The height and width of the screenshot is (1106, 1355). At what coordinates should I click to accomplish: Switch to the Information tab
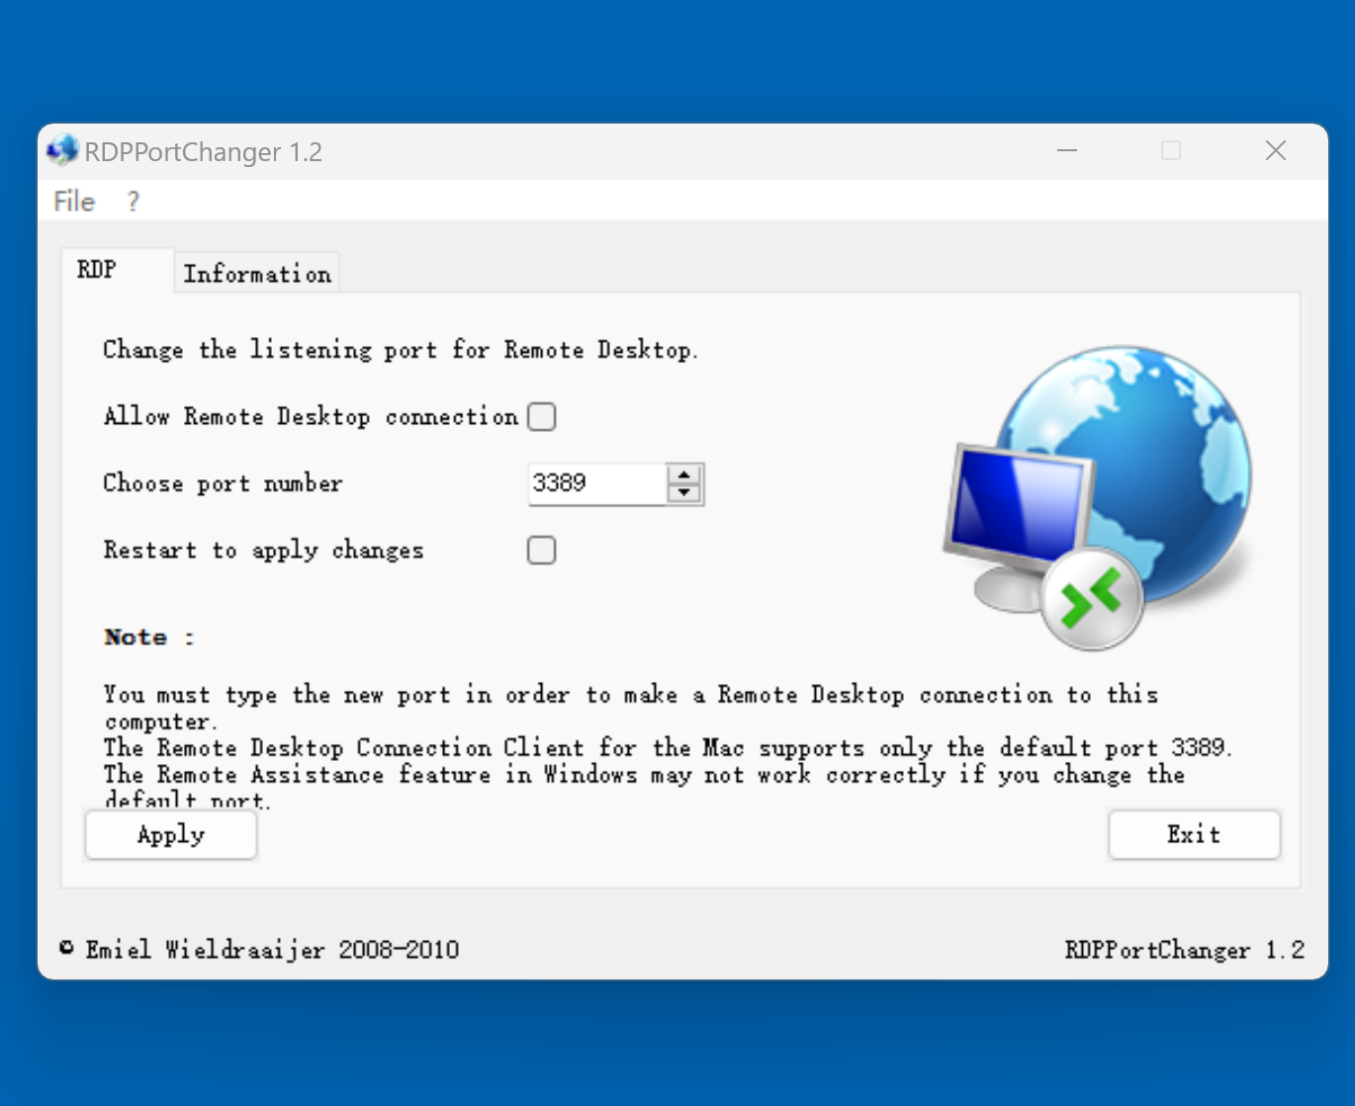pyautogui.click(x=257, y=274)
